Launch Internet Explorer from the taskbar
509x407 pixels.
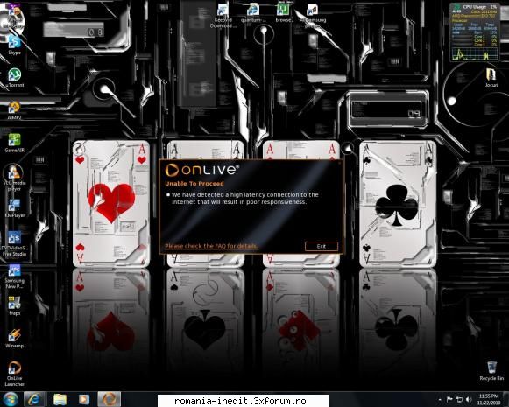[x=34, y=399]
